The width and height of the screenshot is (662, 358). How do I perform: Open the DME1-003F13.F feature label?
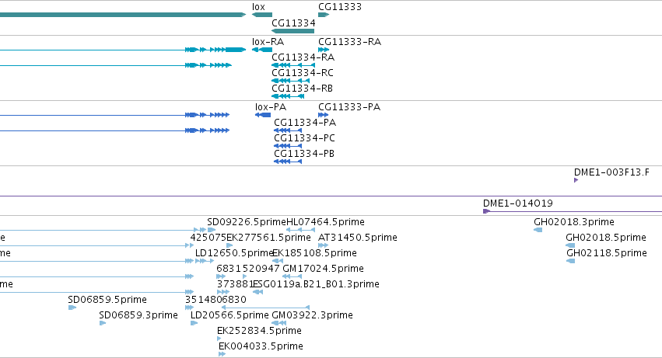point(611,172)
